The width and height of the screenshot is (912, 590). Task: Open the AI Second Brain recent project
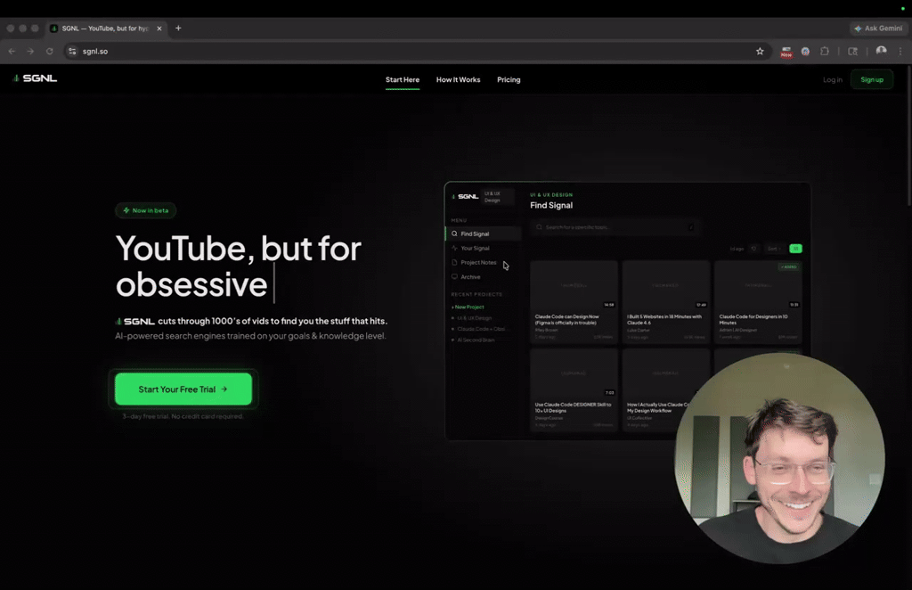(475, 340)
